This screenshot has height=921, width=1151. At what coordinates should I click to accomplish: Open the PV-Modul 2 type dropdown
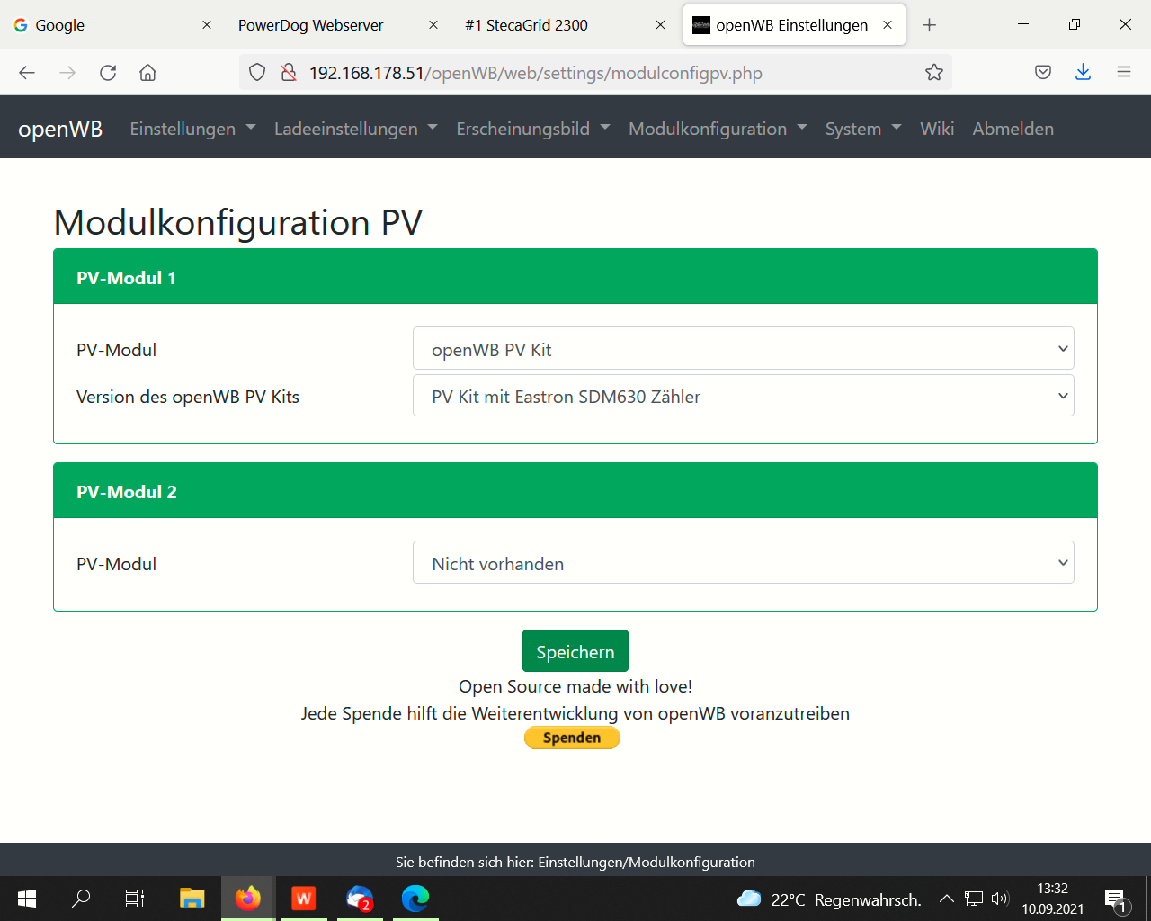pos(744,563)
